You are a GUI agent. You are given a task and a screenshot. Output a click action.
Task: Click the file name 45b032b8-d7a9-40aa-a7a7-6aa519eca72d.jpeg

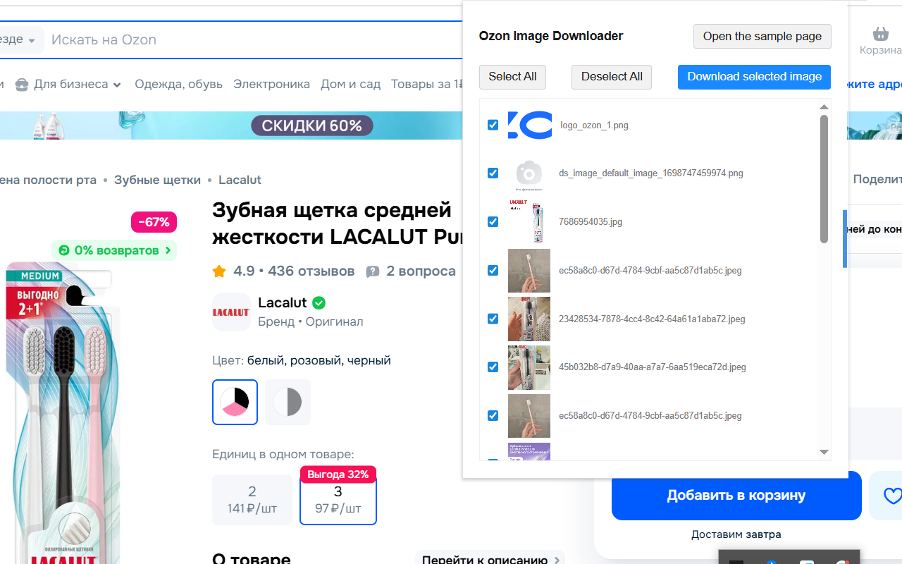[x=653, y=367]
